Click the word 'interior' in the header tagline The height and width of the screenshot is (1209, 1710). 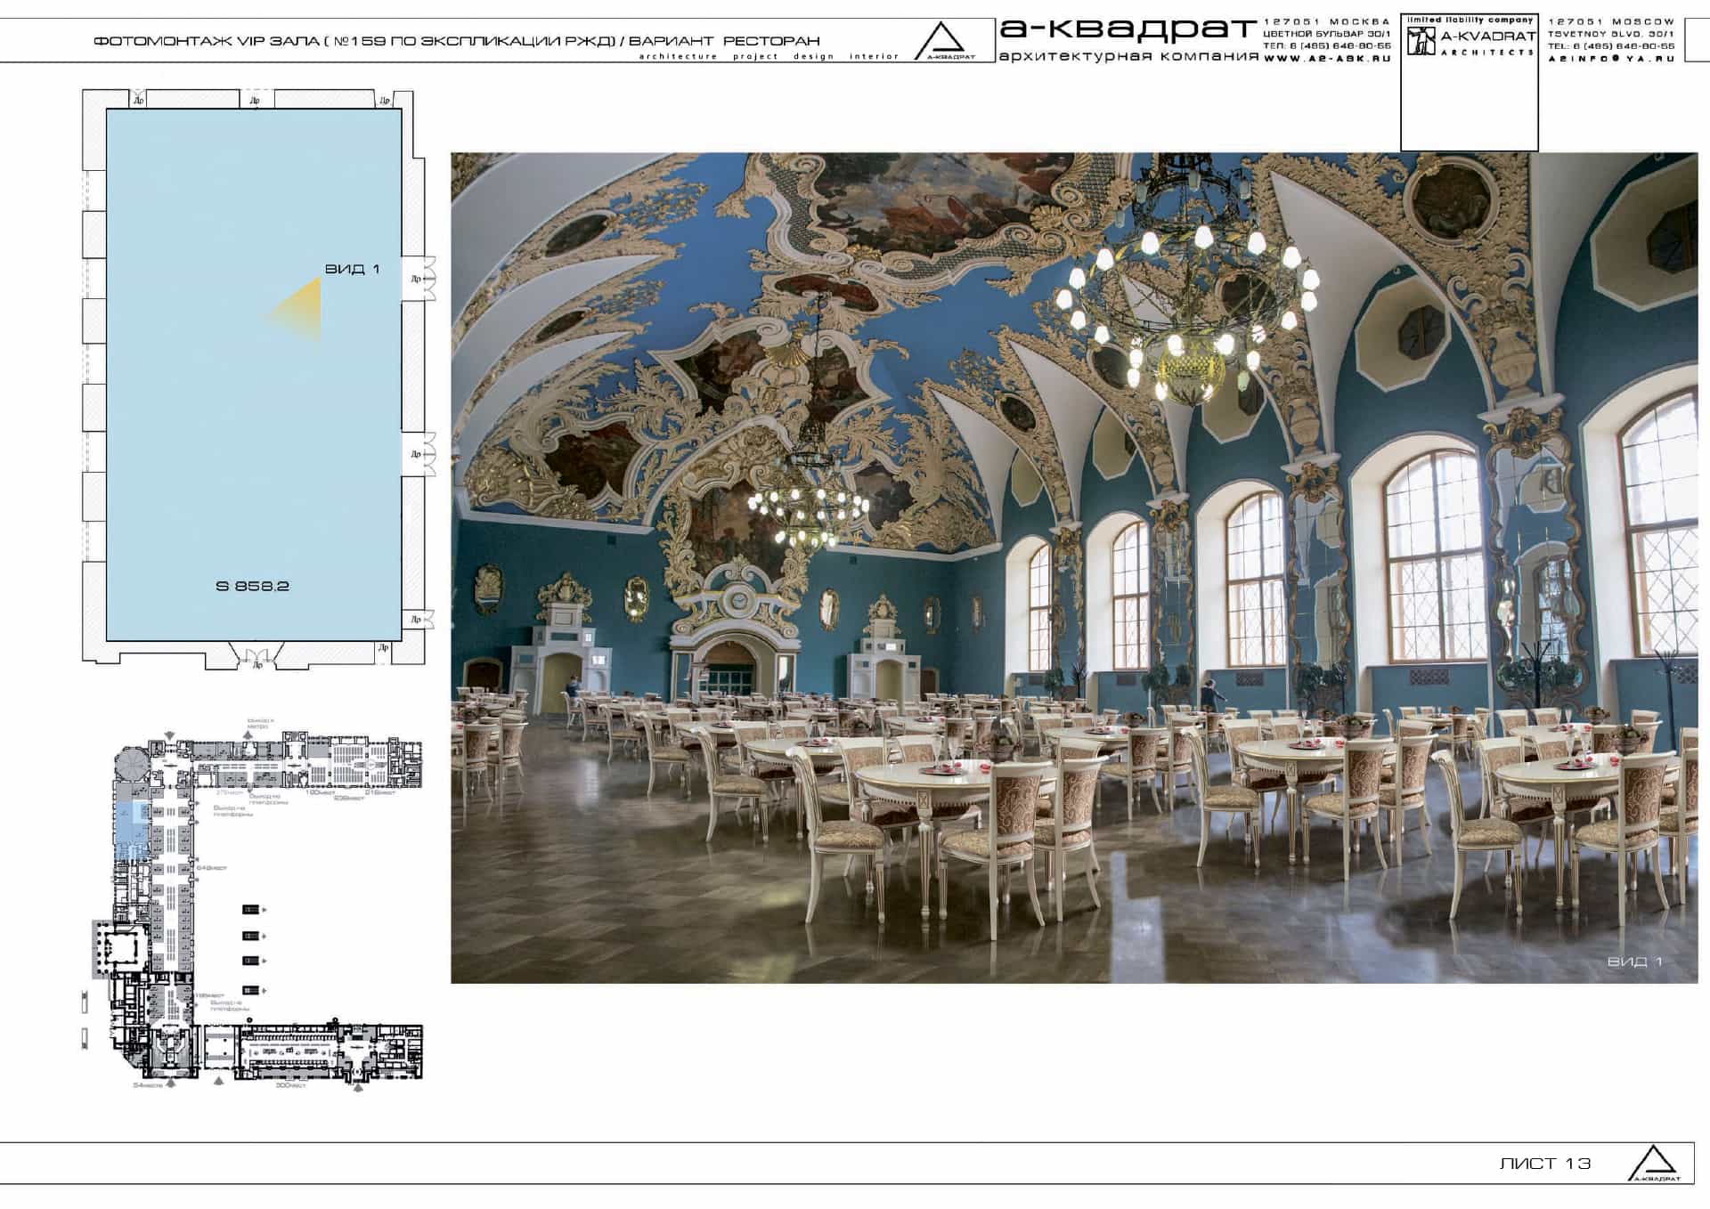click(874, 56)
